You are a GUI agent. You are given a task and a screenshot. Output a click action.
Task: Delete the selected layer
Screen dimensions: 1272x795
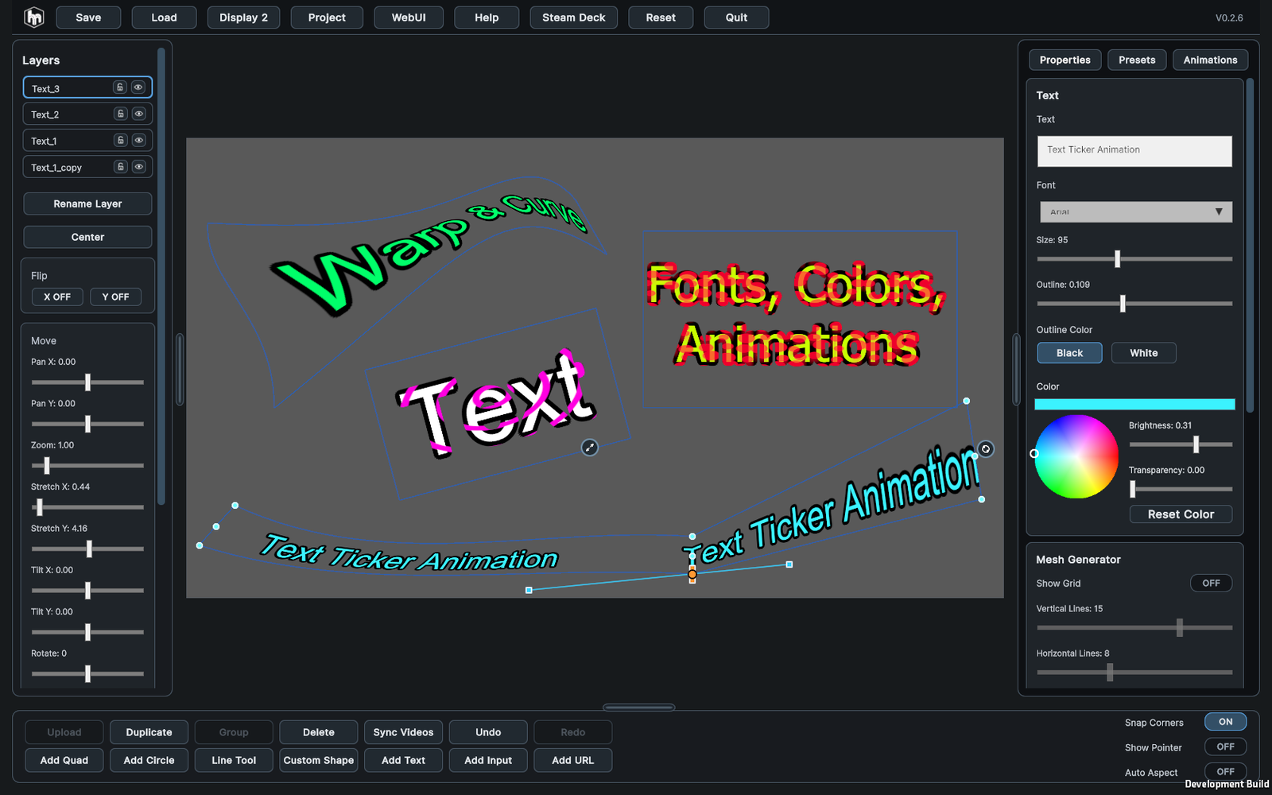point(318,732)
